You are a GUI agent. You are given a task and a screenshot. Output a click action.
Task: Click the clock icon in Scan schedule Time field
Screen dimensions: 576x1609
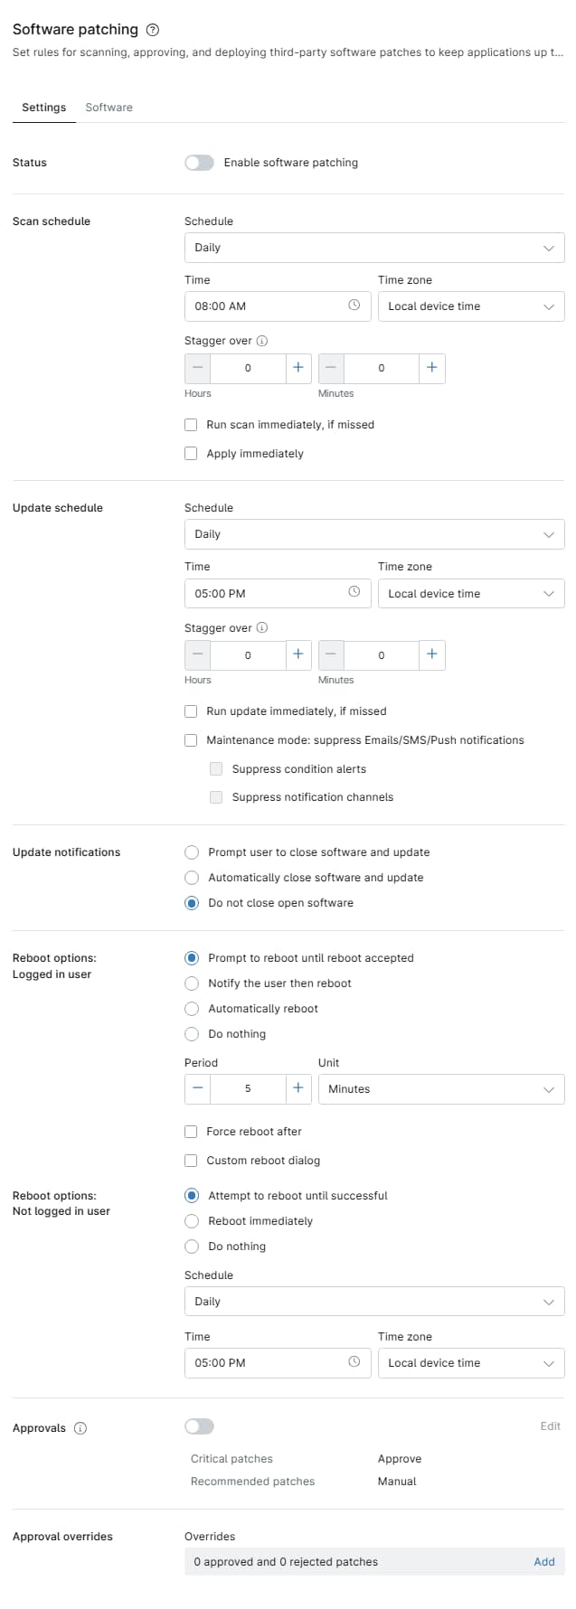(354, 306)
